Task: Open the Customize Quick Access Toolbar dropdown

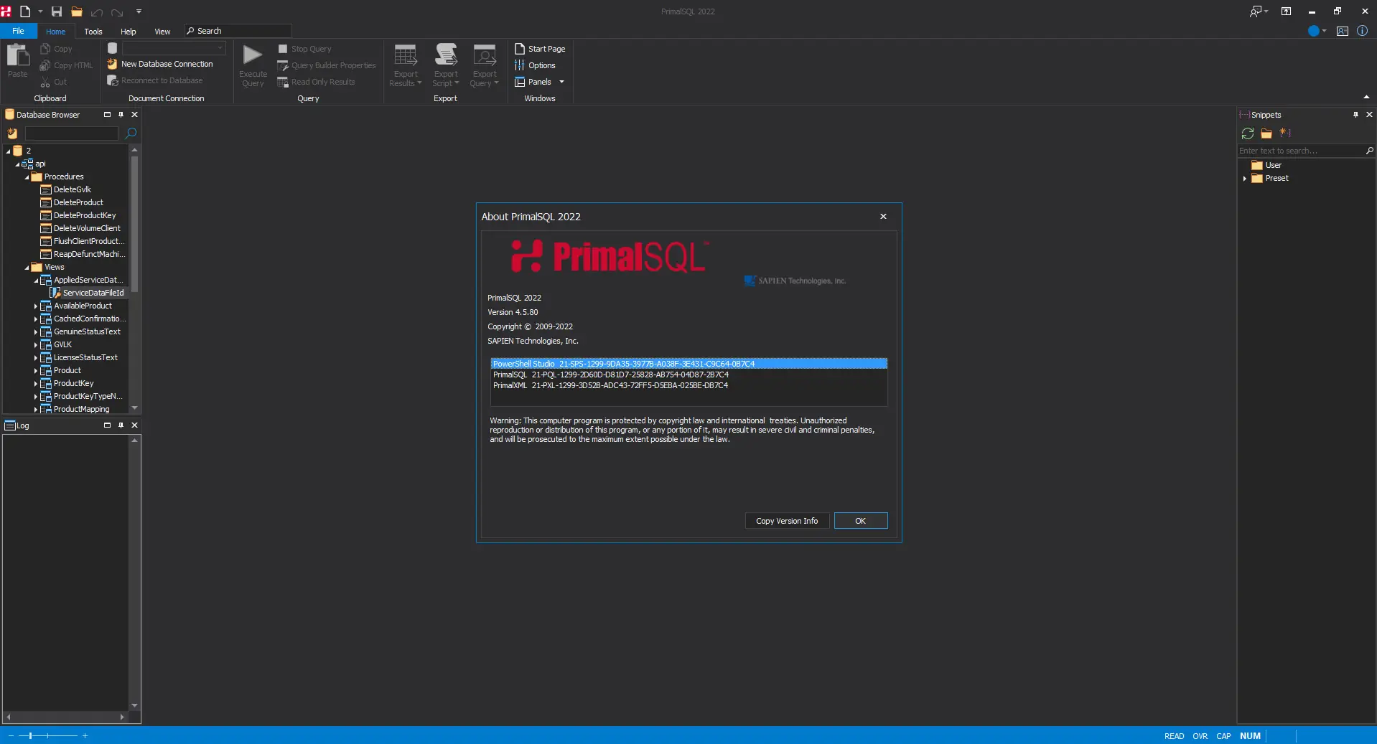Action: 139,11
